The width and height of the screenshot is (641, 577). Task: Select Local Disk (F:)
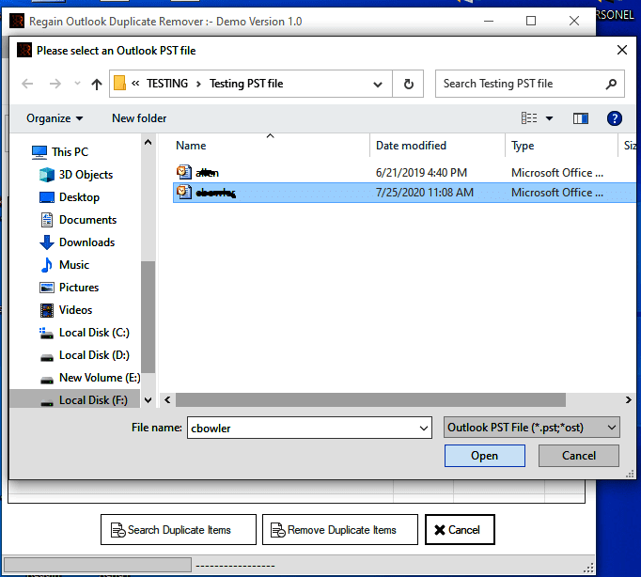(x=75, y=400)
